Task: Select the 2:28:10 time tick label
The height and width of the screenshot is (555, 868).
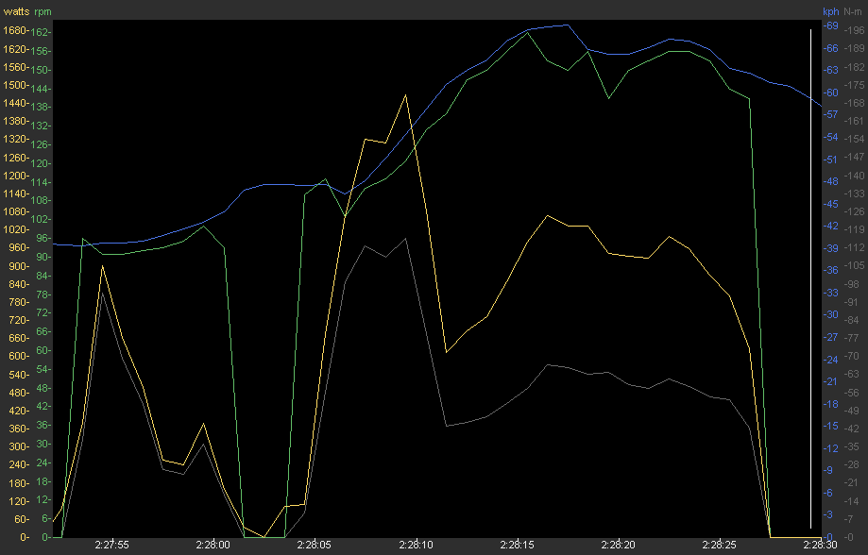Action: click(415, 546)
